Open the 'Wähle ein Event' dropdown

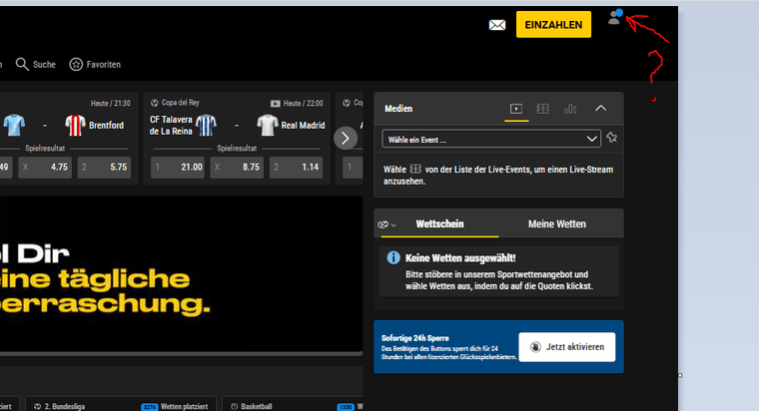[x=491, y=139]
